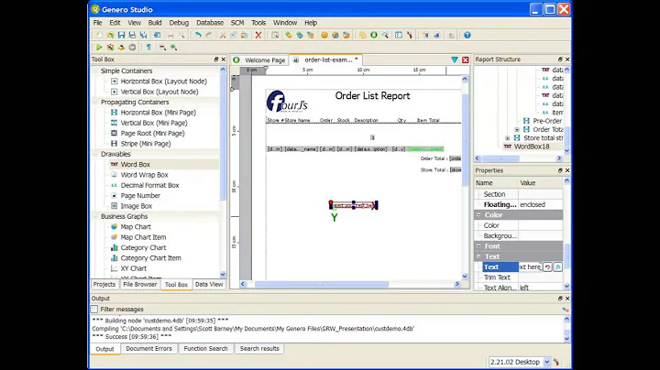660x370 pixels.
Task: Click the Floating property value 'enclosed'
Action: [x=541, y=205]
